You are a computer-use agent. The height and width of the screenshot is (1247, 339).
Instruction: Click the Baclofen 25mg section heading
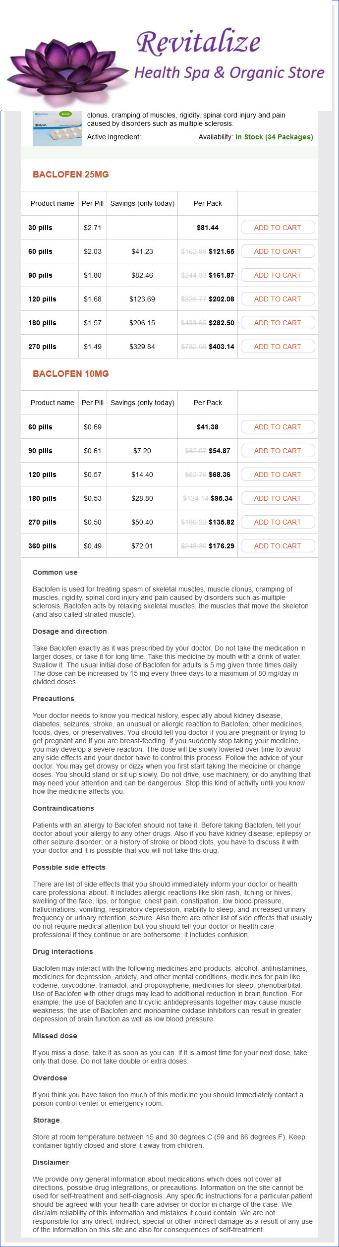71,175
